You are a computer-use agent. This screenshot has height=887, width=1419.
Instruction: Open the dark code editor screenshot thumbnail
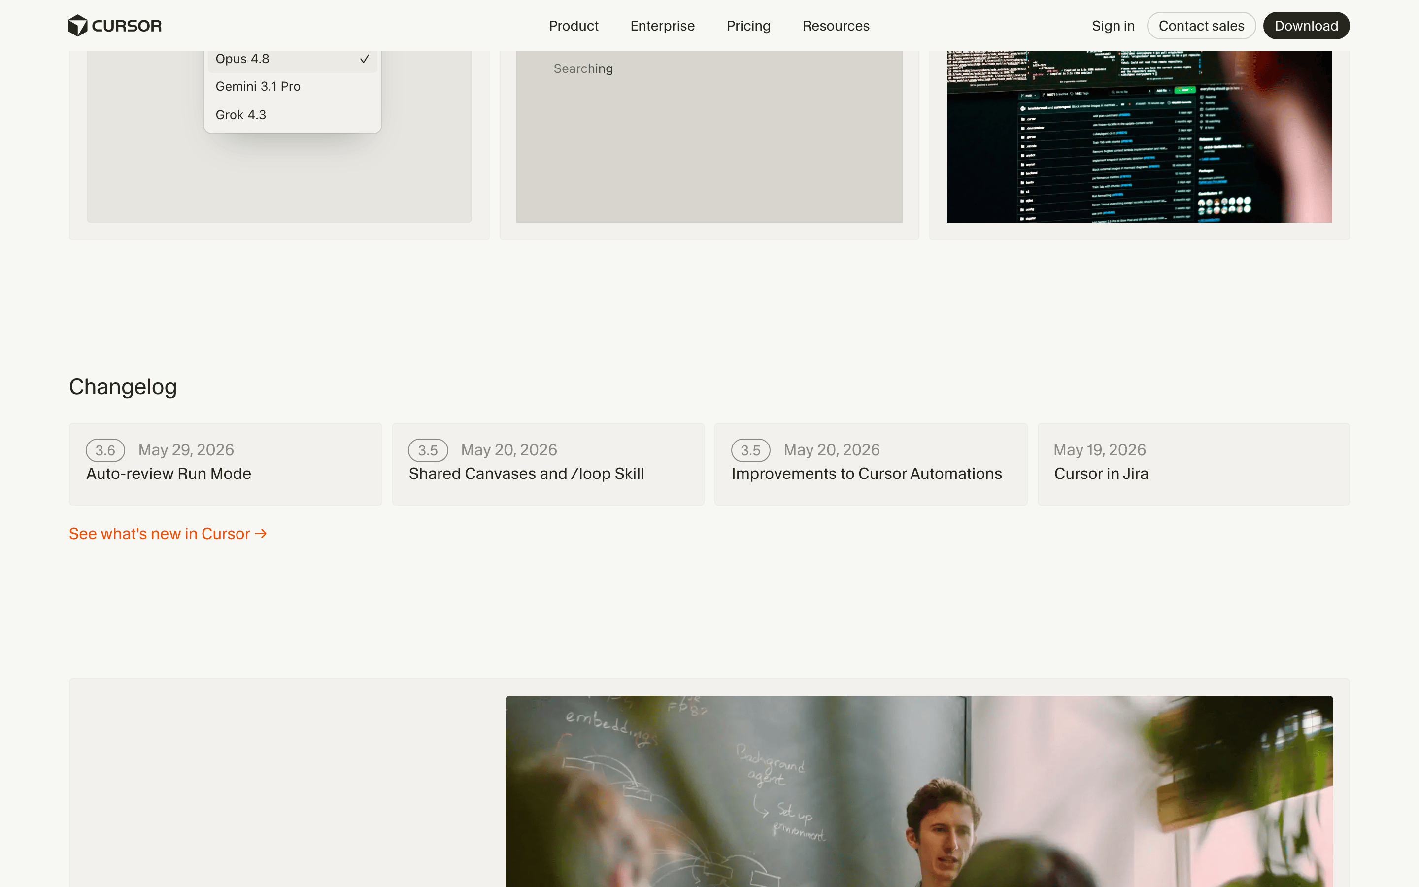(x=1139, y=136)
